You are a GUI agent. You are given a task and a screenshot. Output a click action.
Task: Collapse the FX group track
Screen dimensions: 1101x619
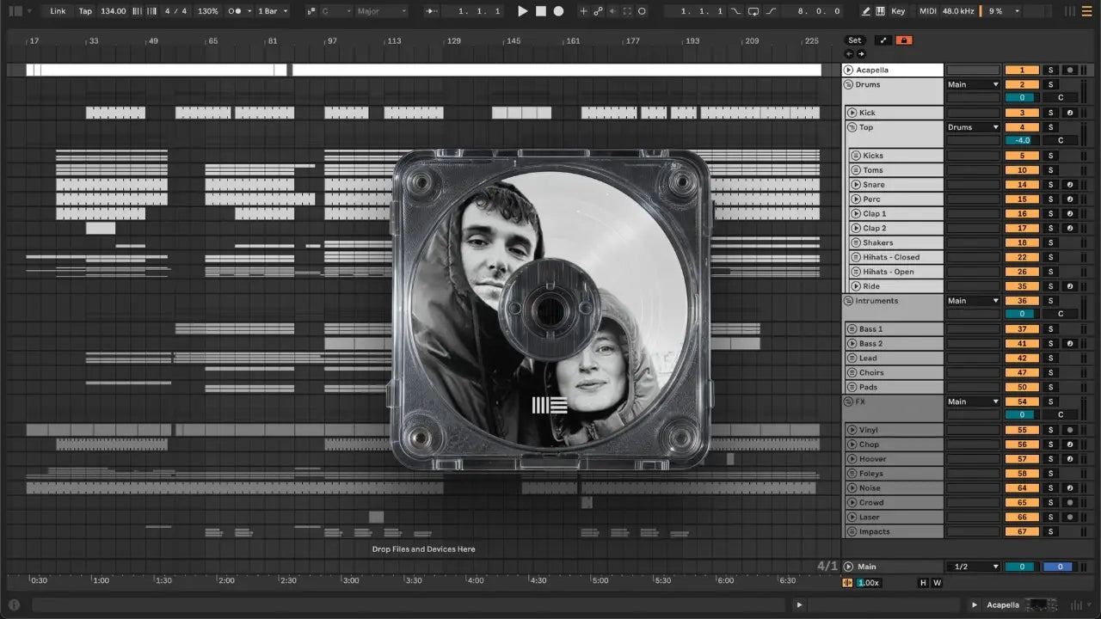[x=848, y=401]
